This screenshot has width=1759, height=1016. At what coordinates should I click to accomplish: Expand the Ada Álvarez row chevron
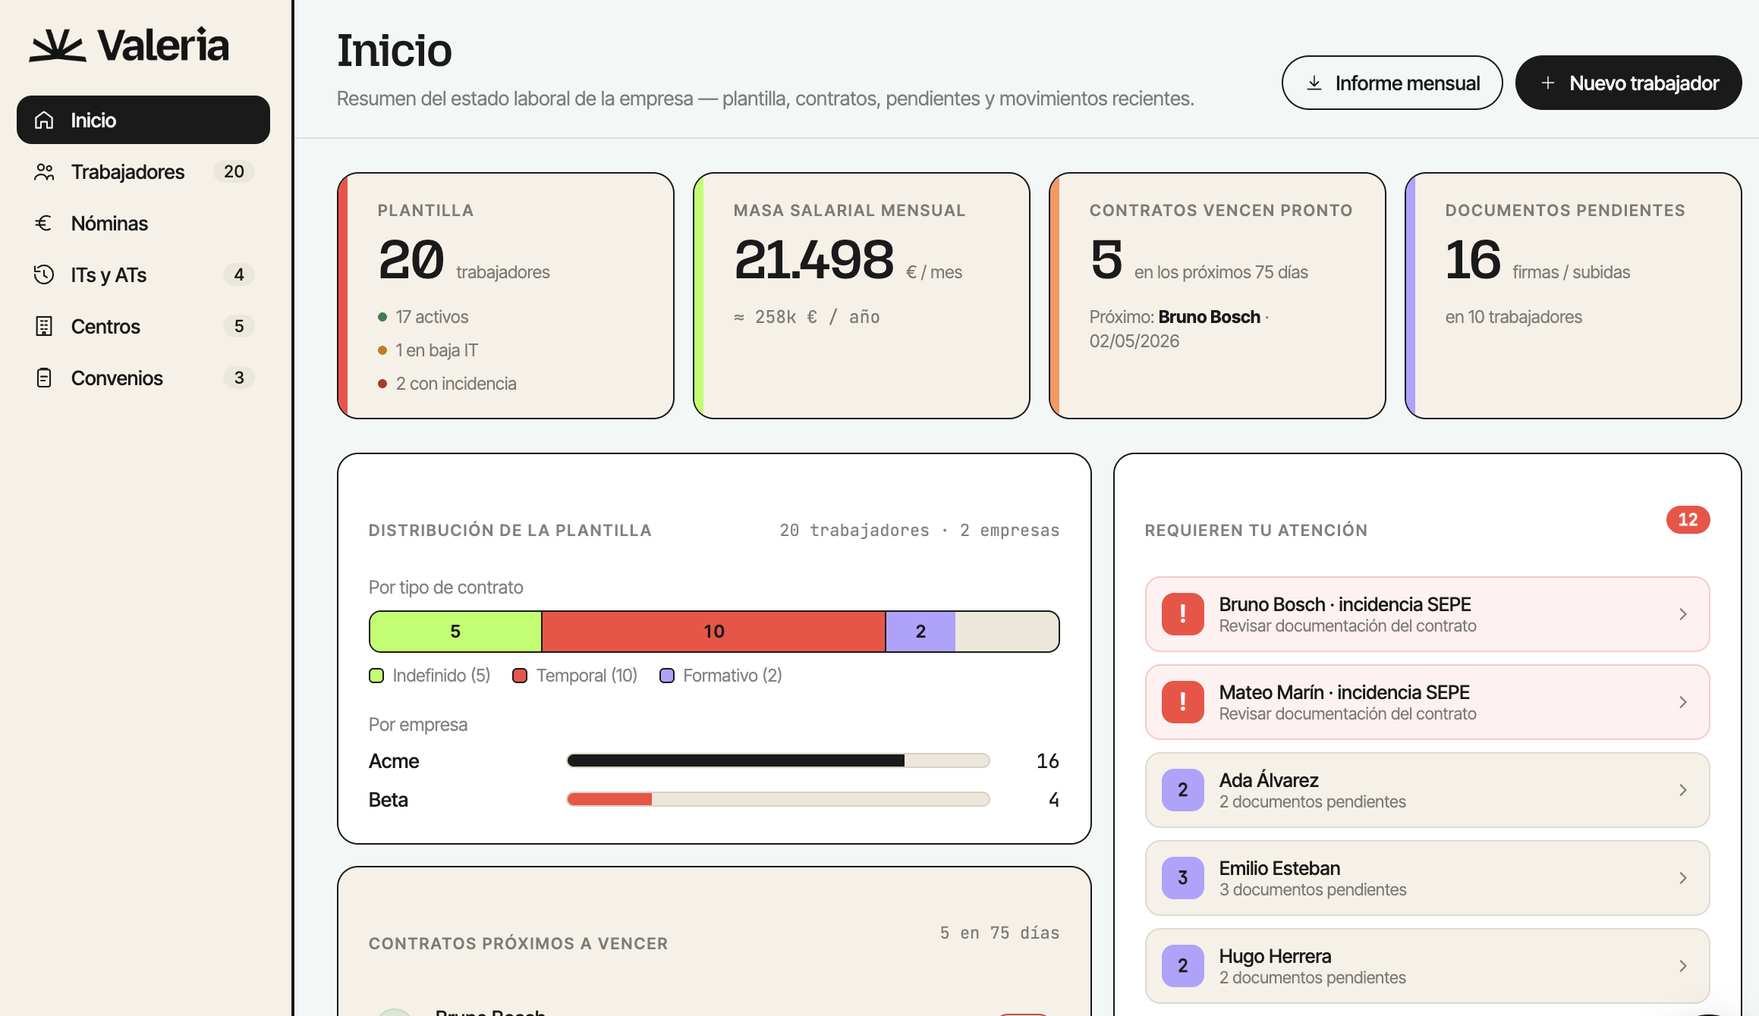click(x=1682, y=790)
